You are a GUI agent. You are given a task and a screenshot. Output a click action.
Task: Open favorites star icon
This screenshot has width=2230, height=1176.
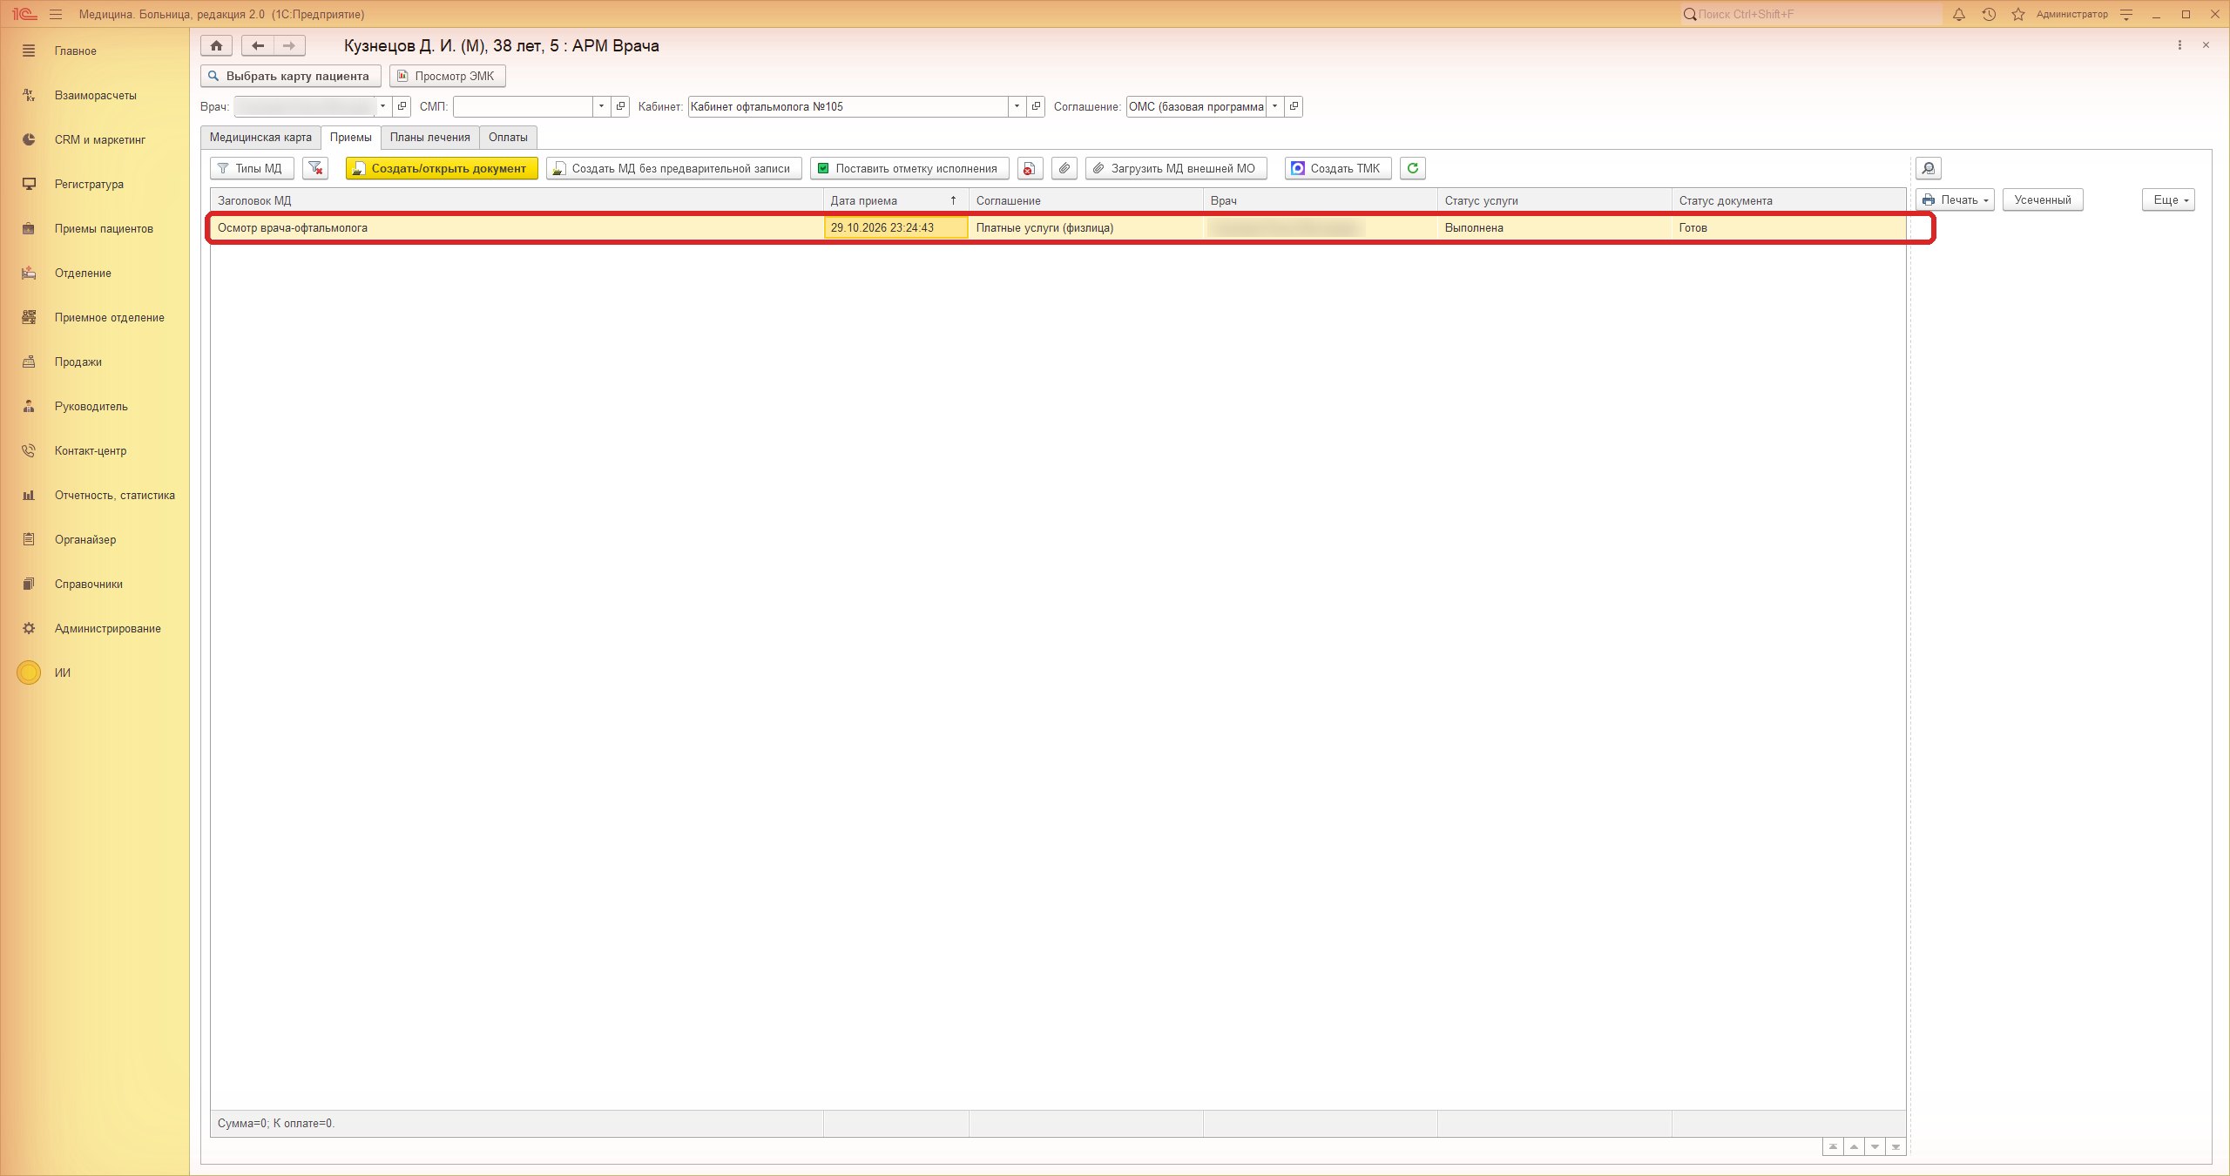click(x=2018, y=14)
